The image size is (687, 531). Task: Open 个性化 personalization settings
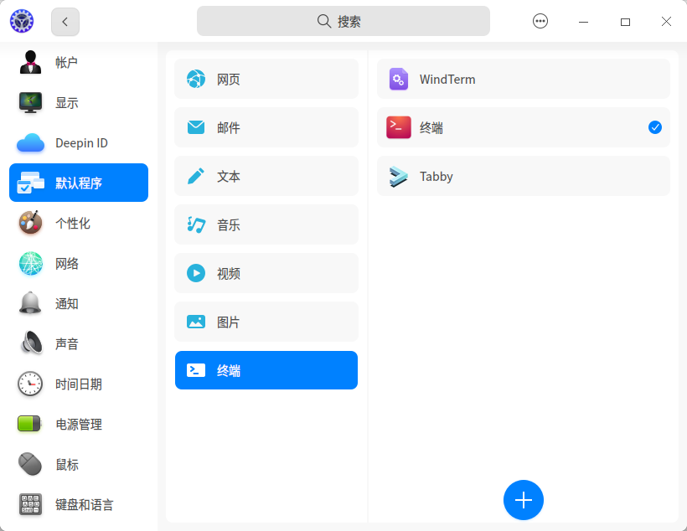pos(79,223)
